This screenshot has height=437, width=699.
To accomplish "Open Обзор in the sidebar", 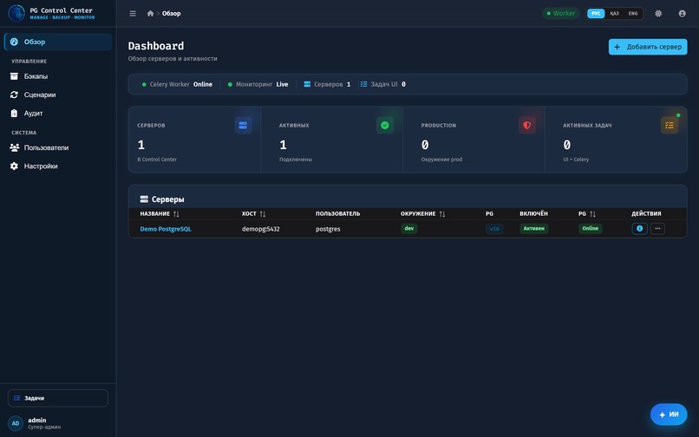I will pyautogui.click(x=58, y=42).
